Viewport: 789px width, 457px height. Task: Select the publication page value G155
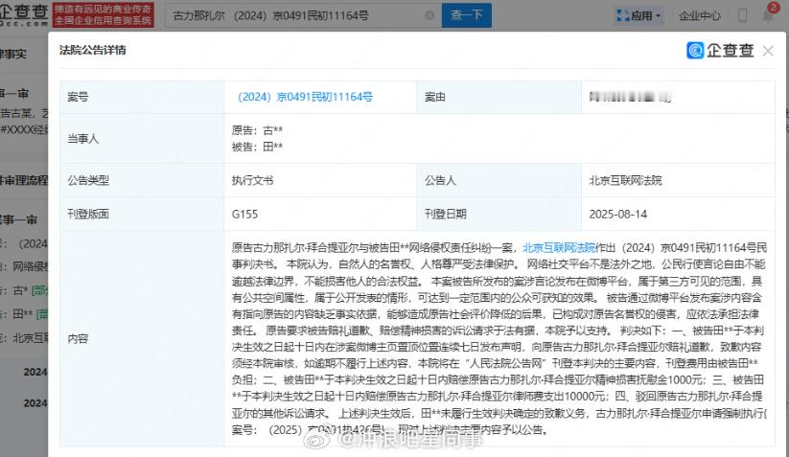pyautogui.click(x=245, y=215)
